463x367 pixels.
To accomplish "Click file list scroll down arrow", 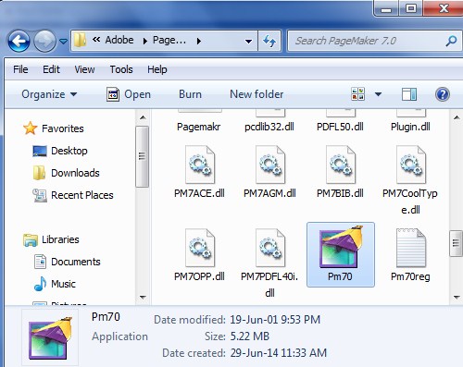I will click(x=457, y=298).
